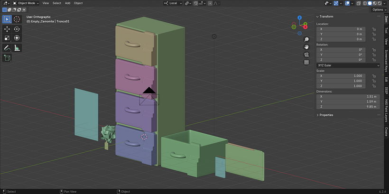Screen dimensions: 389x194
Task: Select the Measure tool
Action: coord(17,48)
